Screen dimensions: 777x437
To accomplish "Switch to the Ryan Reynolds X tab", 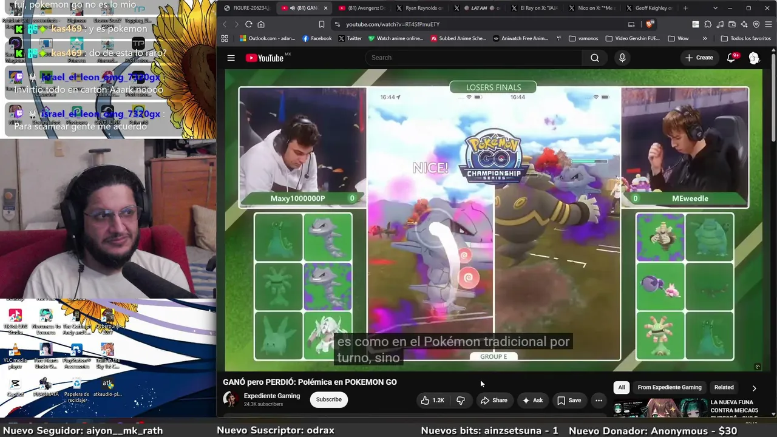I will (419, 8).
